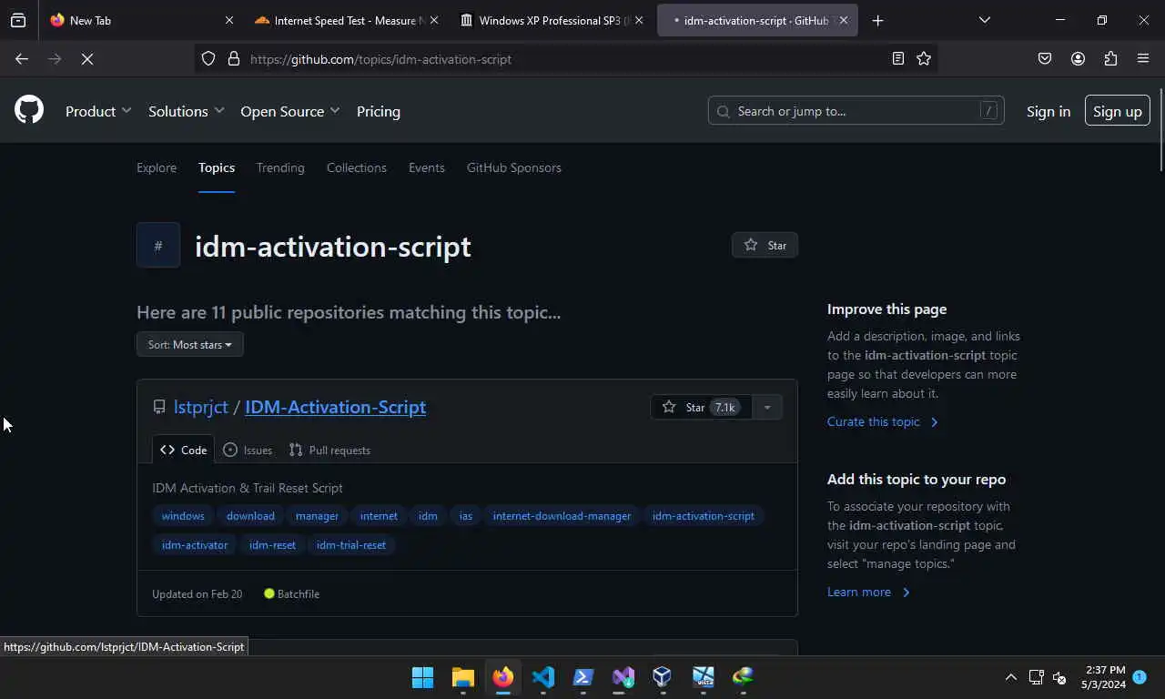The image size is (1165, 699).
Task: Open the Extensions puzzle icon
Action: tap(1110, 59)
